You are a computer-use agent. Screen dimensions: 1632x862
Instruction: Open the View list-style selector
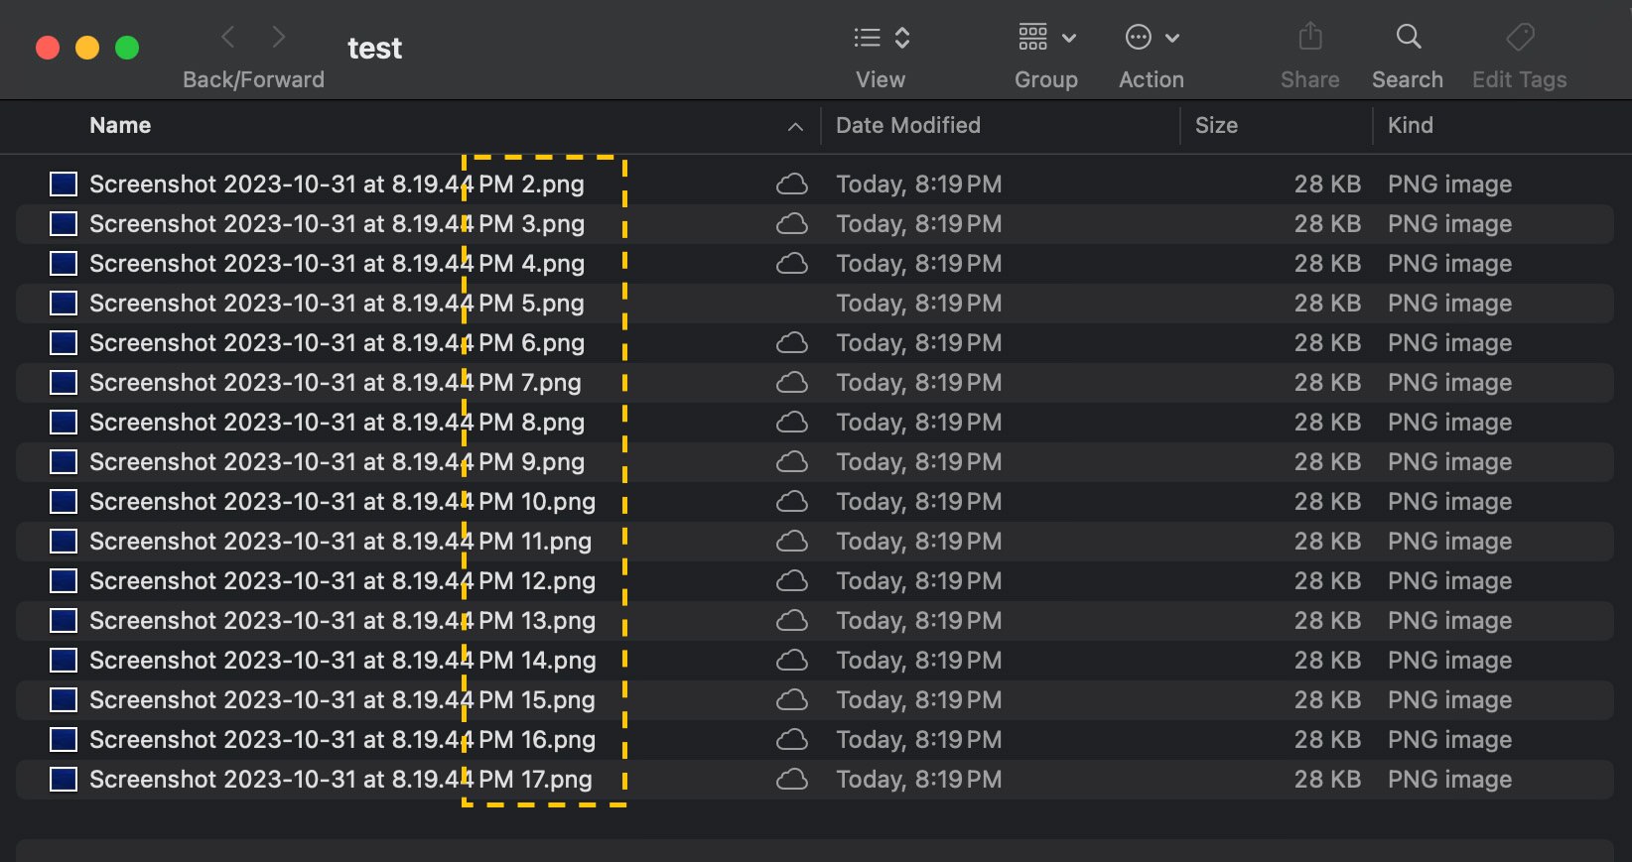[x=882, y=38]
